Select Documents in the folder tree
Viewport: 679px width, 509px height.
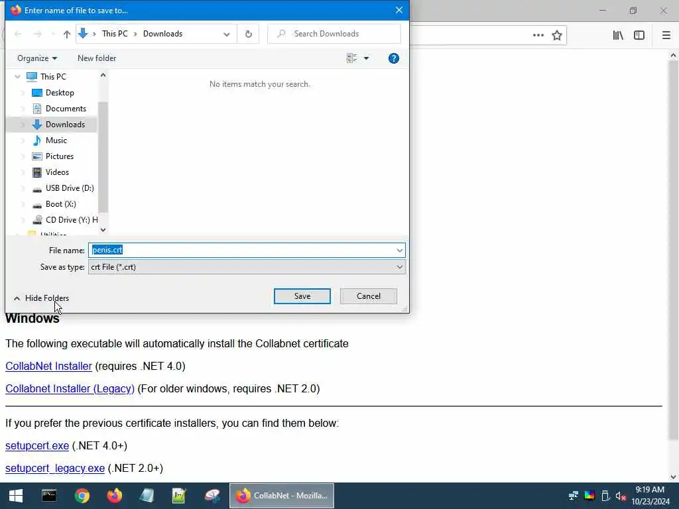click(x=66, y=109)
